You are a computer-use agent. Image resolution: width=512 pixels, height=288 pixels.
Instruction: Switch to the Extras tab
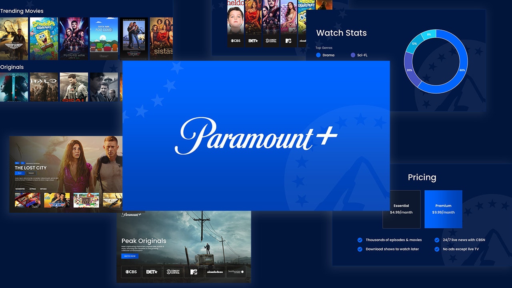(x=32, y=189)
